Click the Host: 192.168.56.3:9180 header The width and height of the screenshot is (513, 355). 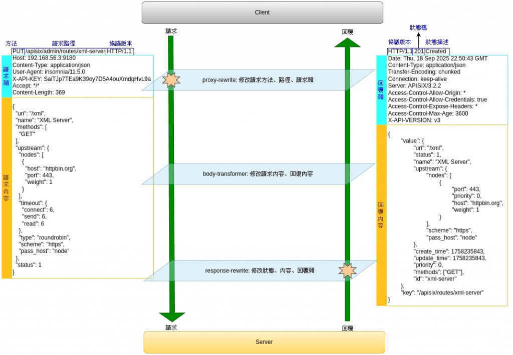(x=44, y=58)
